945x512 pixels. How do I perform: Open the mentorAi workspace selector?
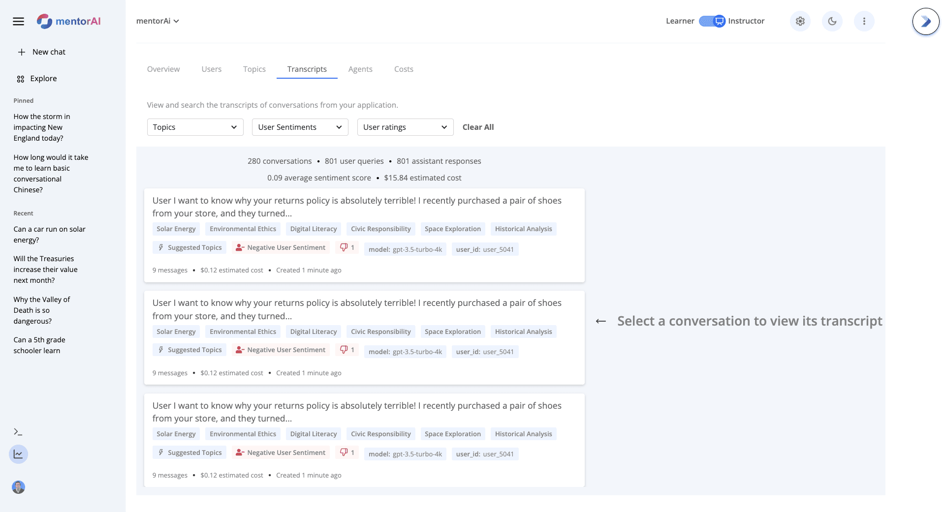157,21
